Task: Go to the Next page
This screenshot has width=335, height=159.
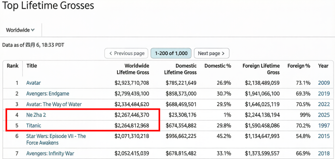Action: pos(211,53)
